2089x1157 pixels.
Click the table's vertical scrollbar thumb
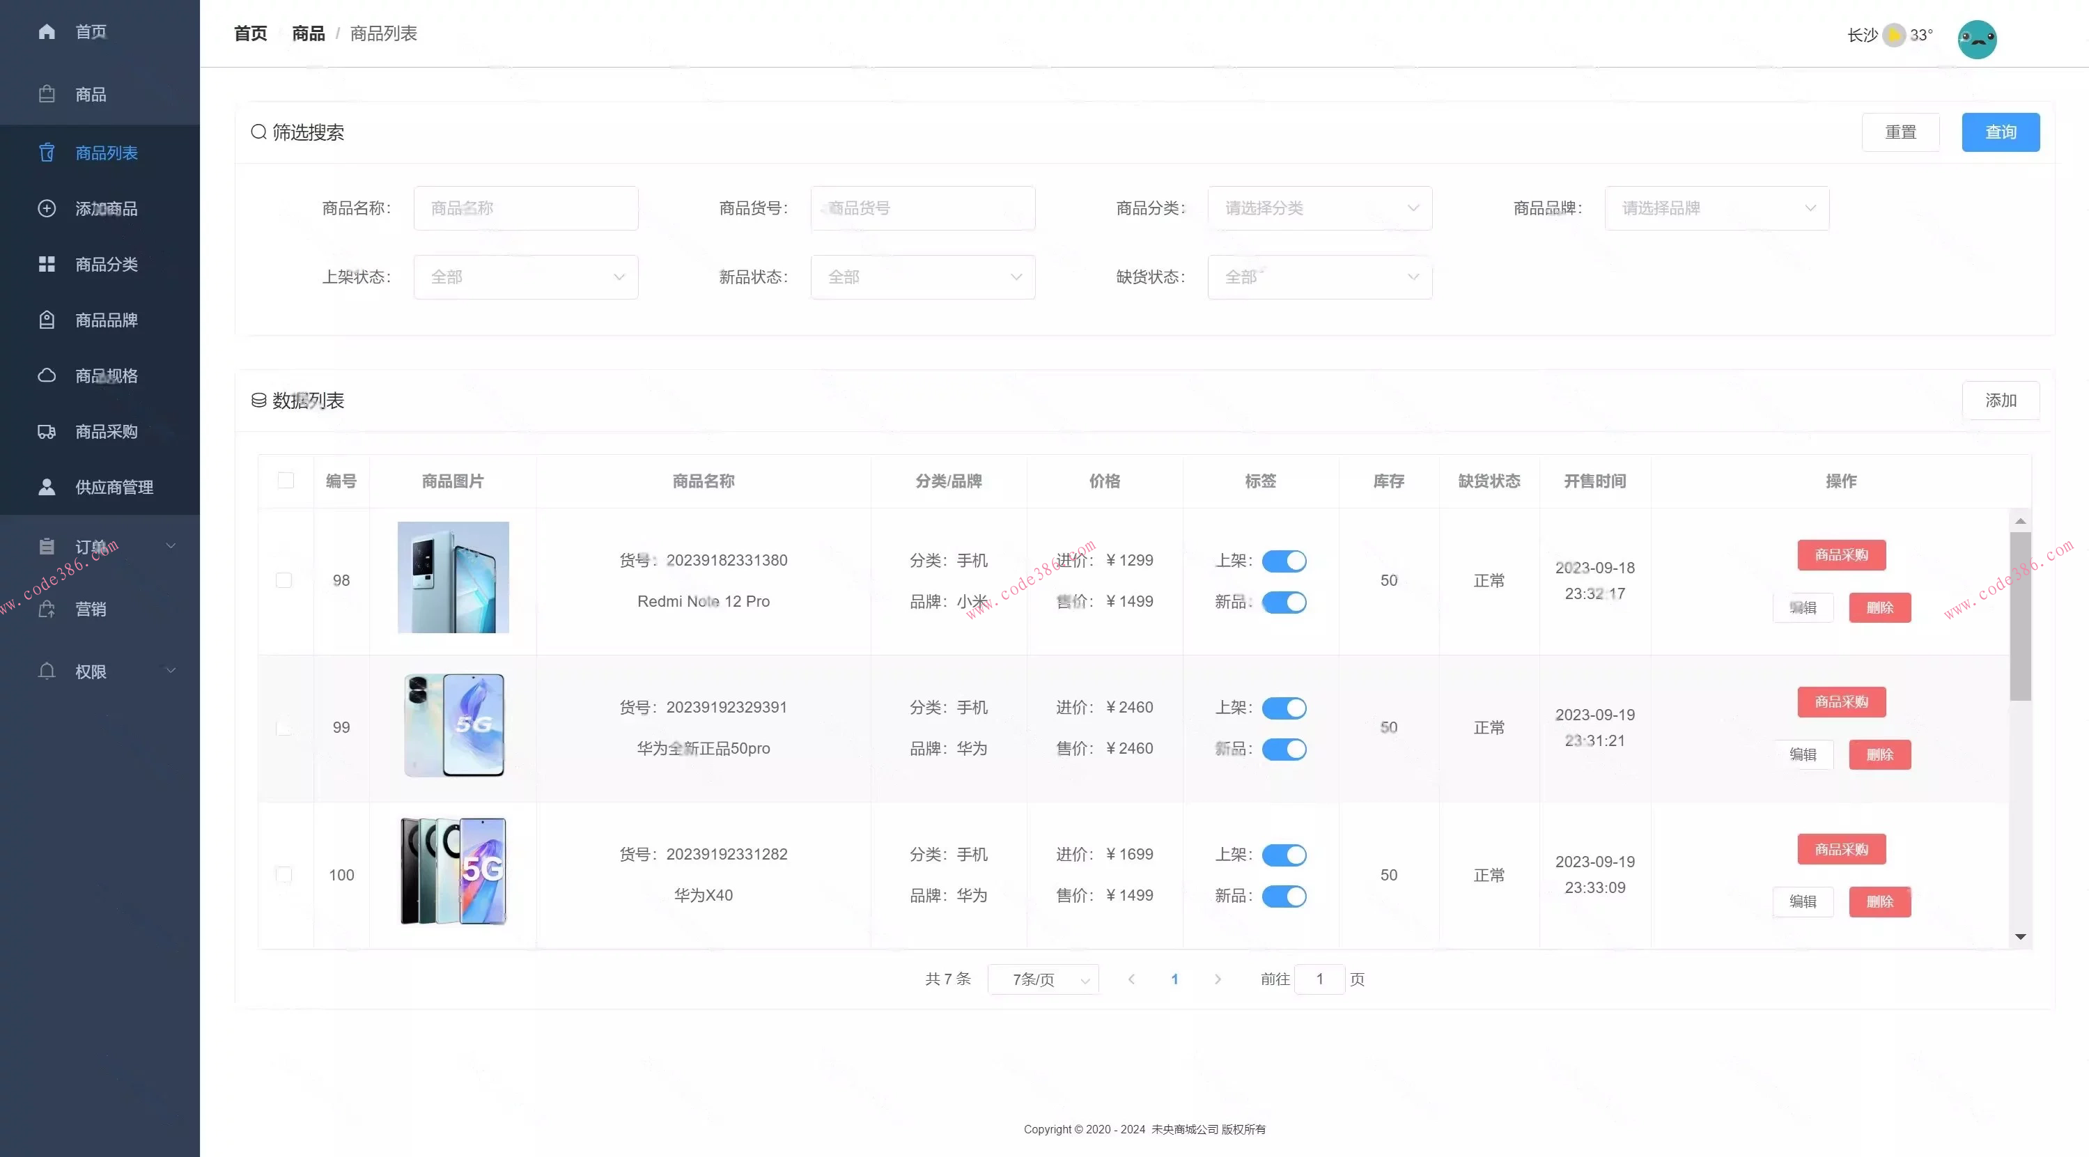(2020, 616)
